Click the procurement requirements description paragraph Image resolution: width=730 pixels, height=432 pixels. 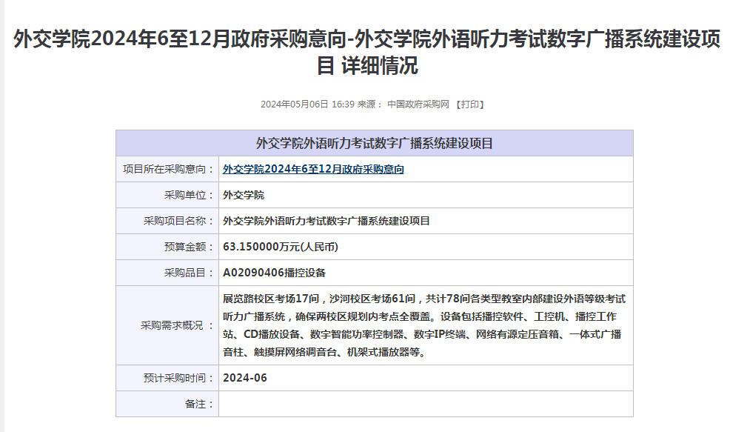coord(424,325)
